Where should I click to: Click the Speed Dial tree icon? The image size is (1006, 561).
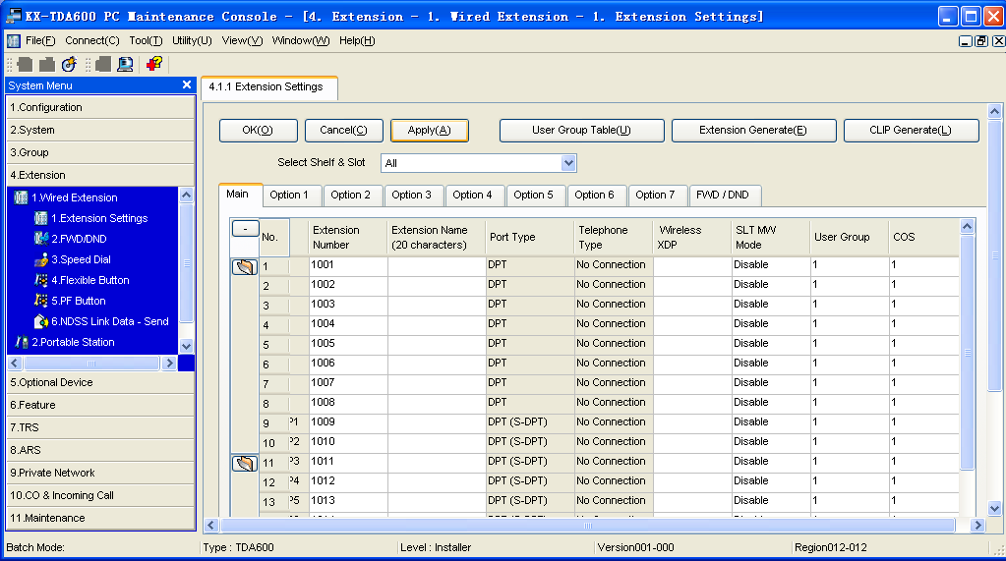[x=41, y=259]
